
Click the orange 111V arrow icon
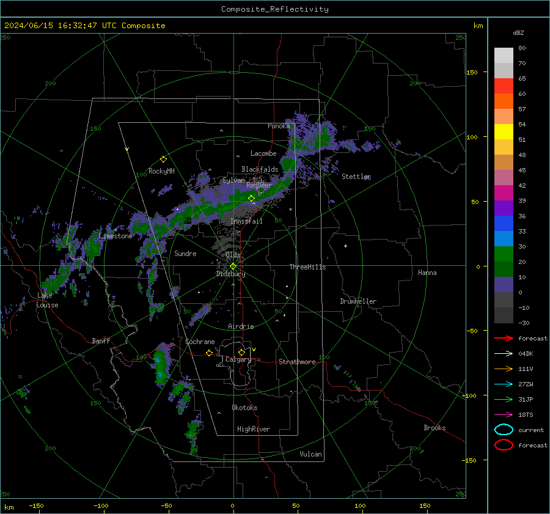click(504, 369)
